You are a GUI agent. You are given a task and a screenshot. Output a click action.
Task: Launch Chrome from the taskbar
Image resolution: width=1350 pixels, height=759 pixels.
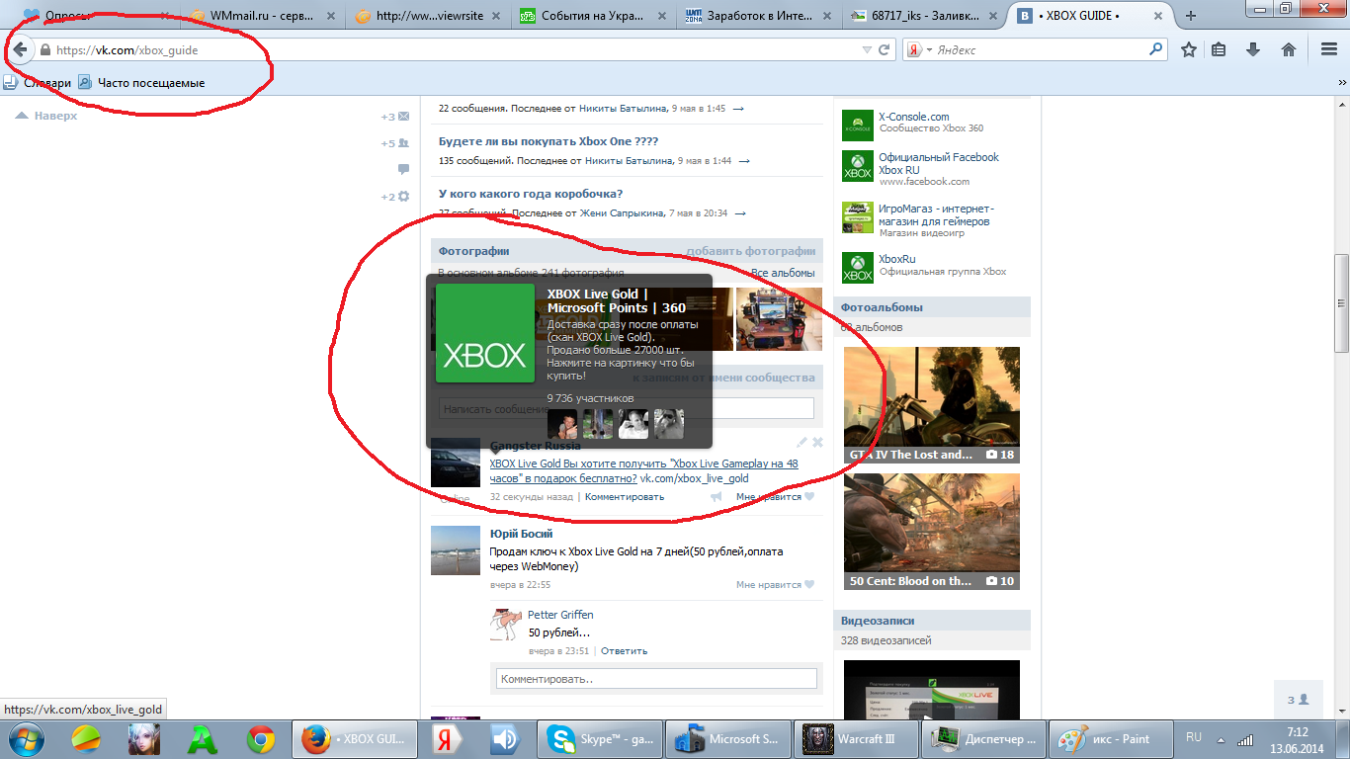coord(261,739)
